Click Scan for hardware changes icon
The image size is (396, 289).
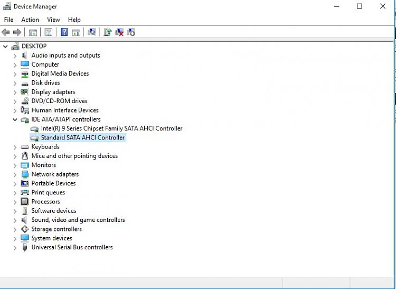click(x=92, y=32)
